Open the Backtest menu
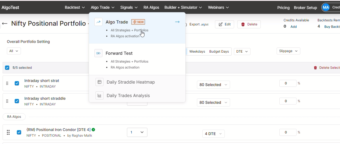 click(x=75, y=8)
